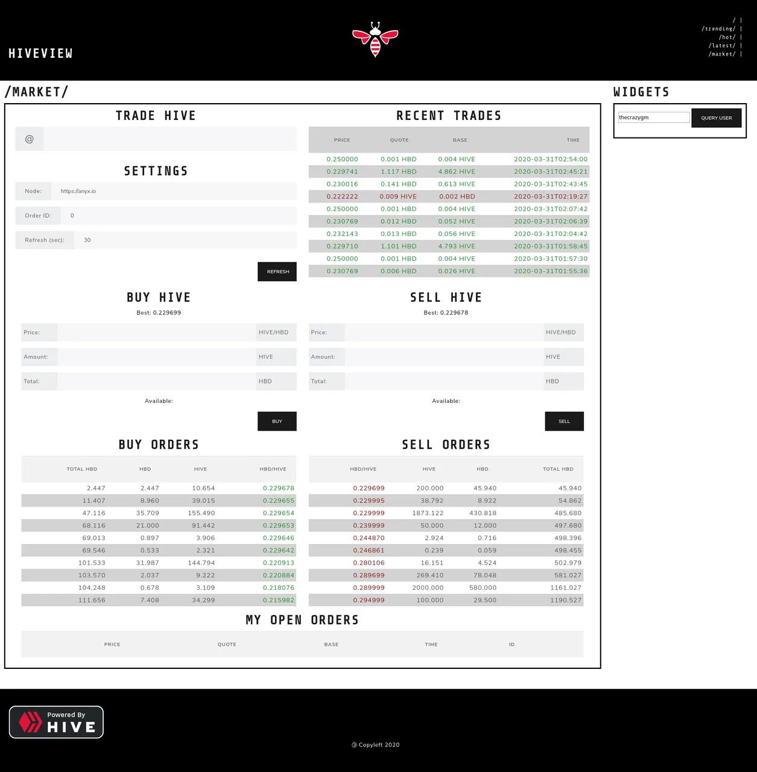Image resolution: width=757 pixels, height=772 pixels.
Task: Select buy order price 0.229642
Action: [x=279, y=551]
